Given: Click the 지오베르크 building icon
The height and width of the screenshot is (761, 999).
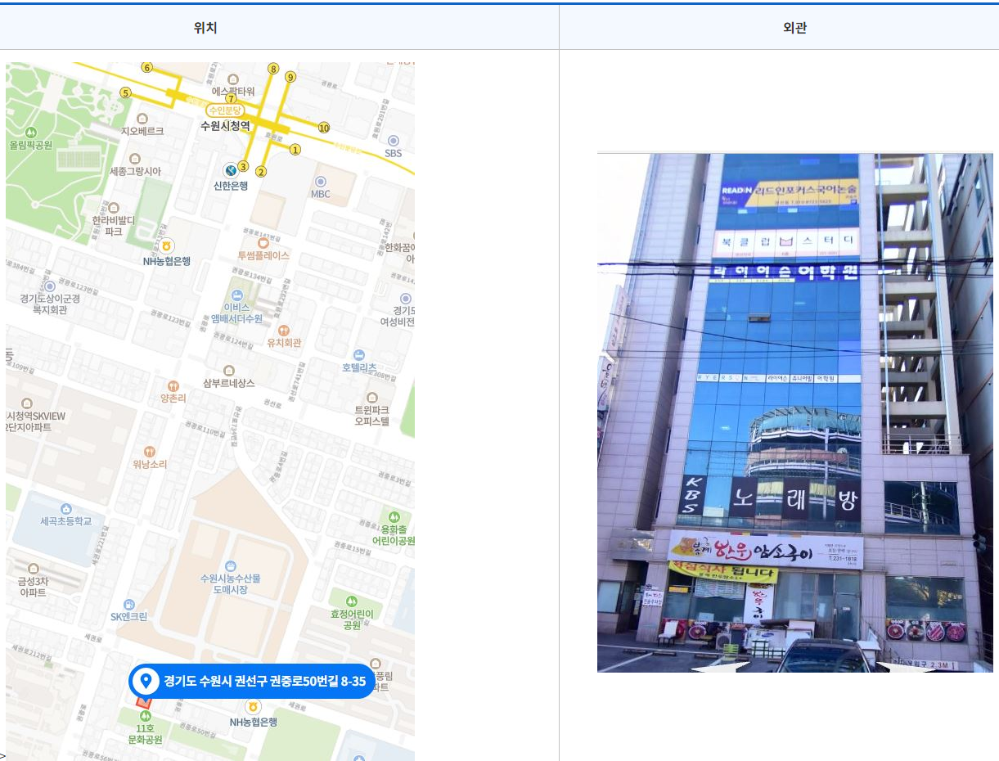Looking at the screenshot, I should pyautogui.click(x=142, y=119).
